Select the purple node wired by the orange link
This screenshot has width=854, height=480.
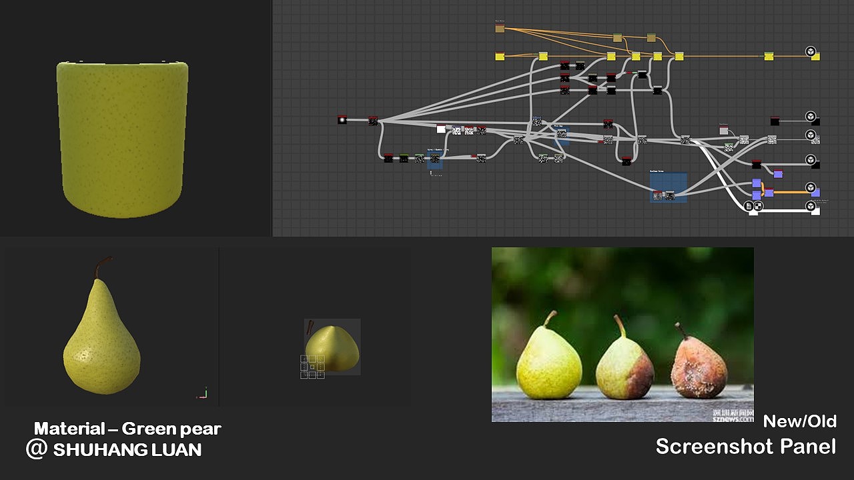coord(769,193)
